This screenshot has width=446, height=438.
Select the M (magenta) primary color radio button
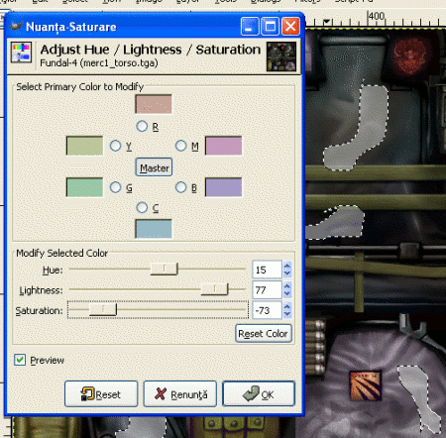(x=181, y=146)
